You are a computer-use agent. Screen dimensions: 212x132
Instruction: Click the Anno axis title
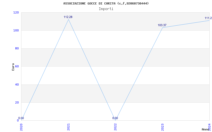click(206, 129)
